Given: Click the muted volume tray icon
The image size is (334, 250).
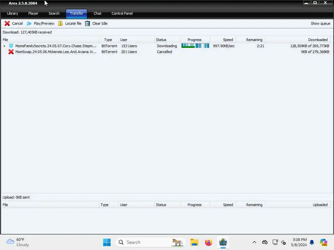Looking at the screenshot, I should [x=283, y=242].
